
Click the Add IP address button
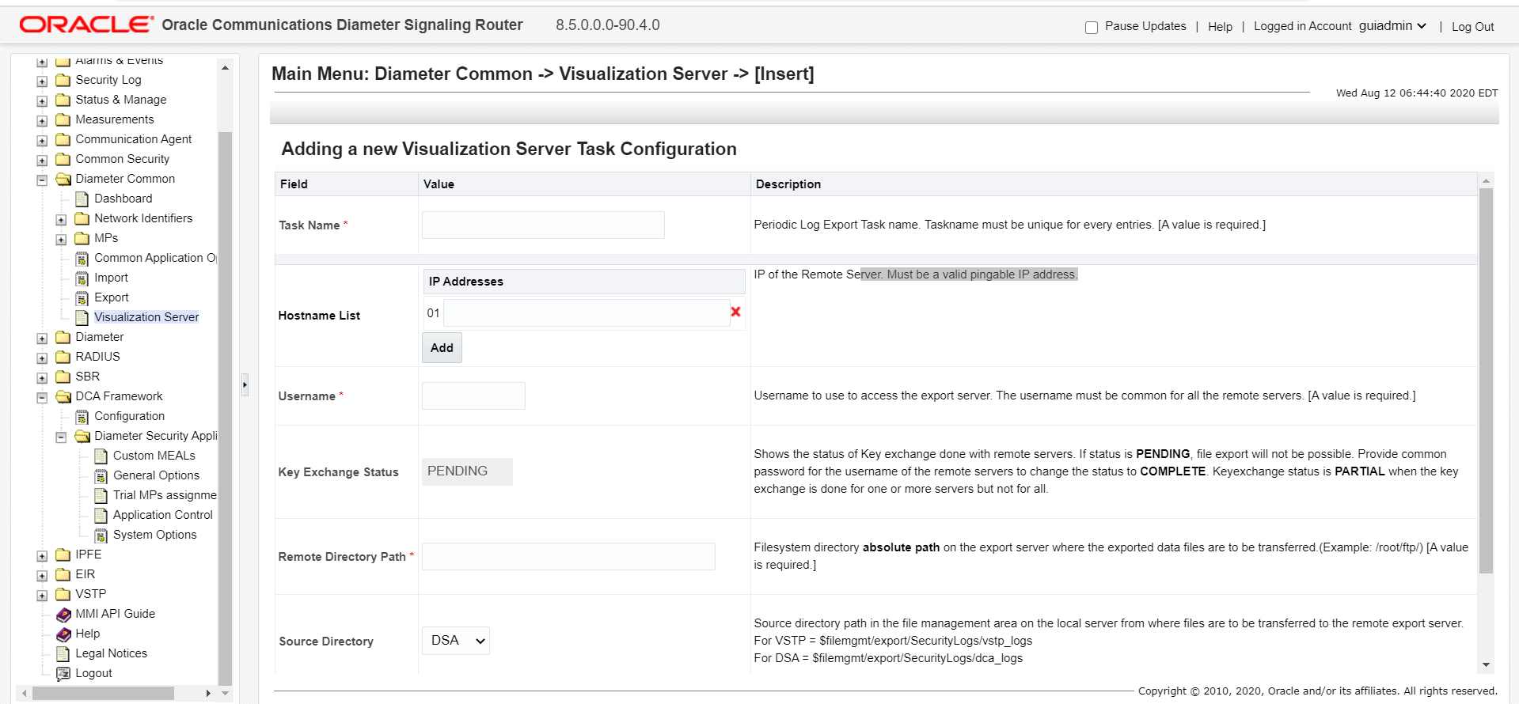442,348
